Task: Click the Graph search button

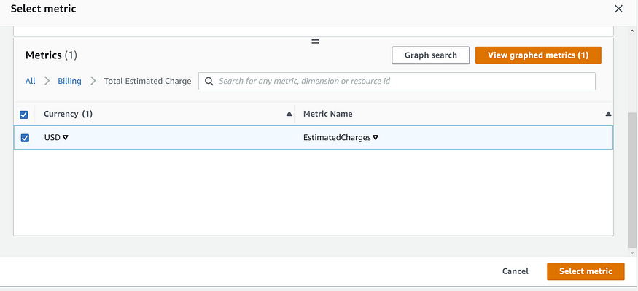Action: point(430,55)
